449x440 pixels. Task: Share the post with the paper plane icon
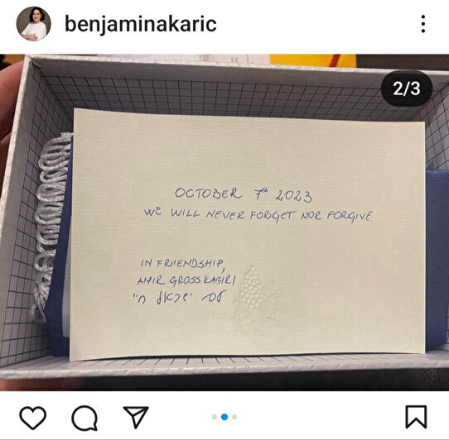(136, 417)
